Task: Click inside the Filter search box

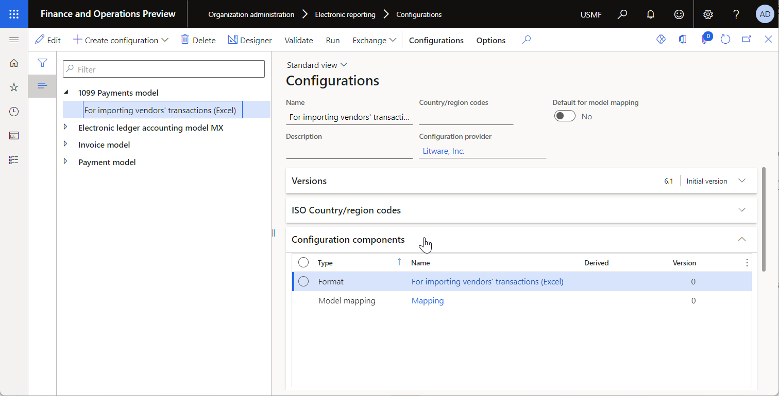Action: (163, 68)
